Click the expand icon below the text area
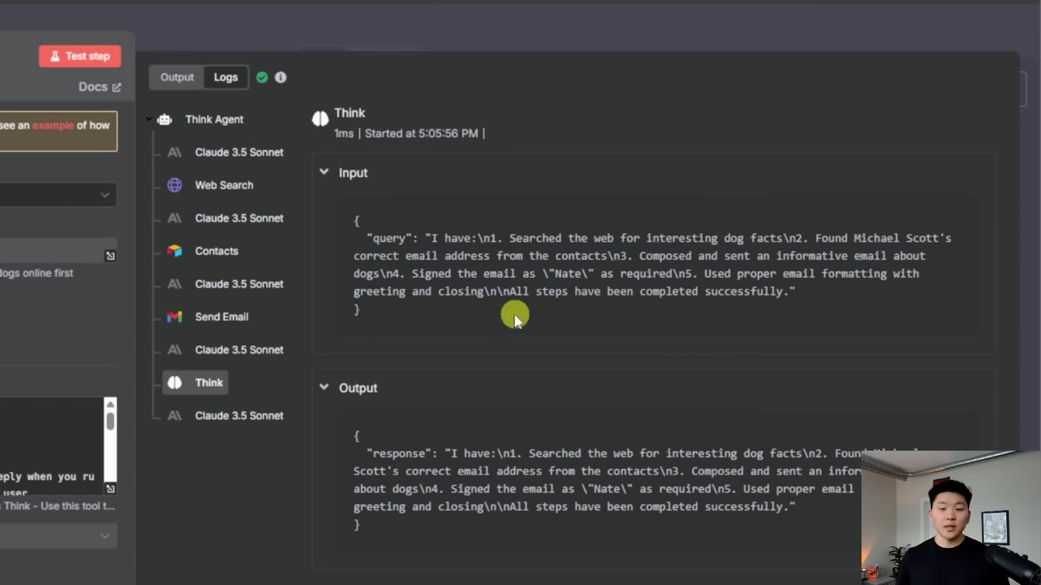1041x585 pixels. point(110,488)
